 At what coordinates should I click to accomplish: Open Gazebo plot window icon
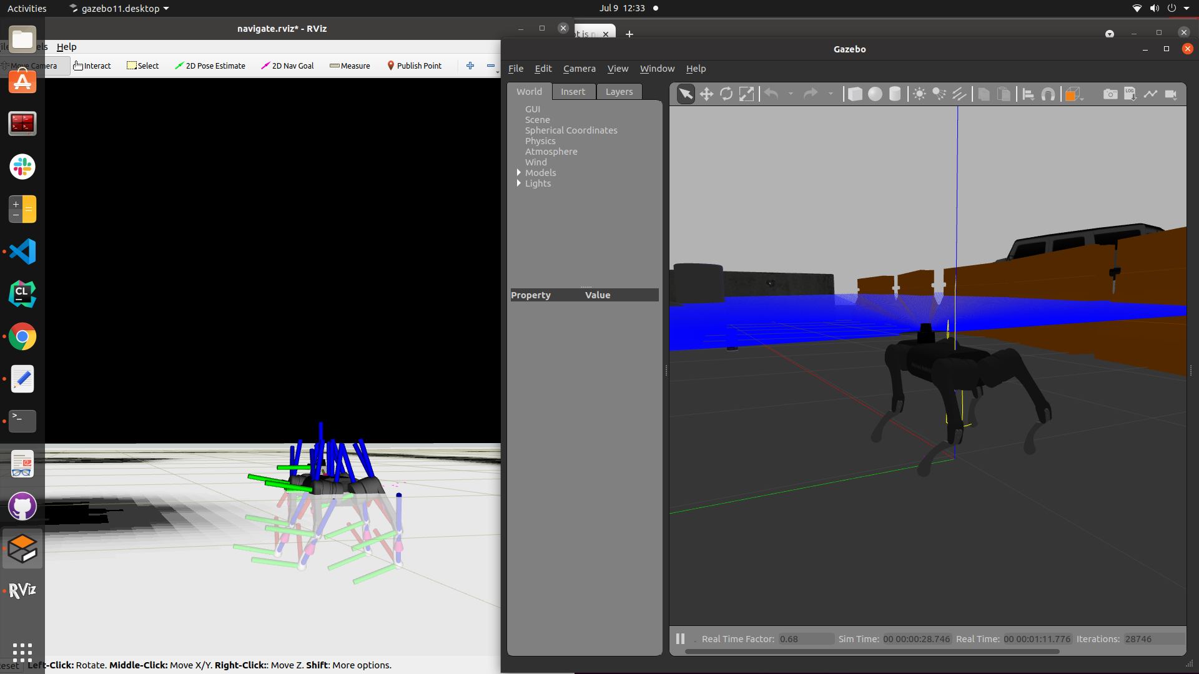pyautogui.click(x=1150, y=94)
